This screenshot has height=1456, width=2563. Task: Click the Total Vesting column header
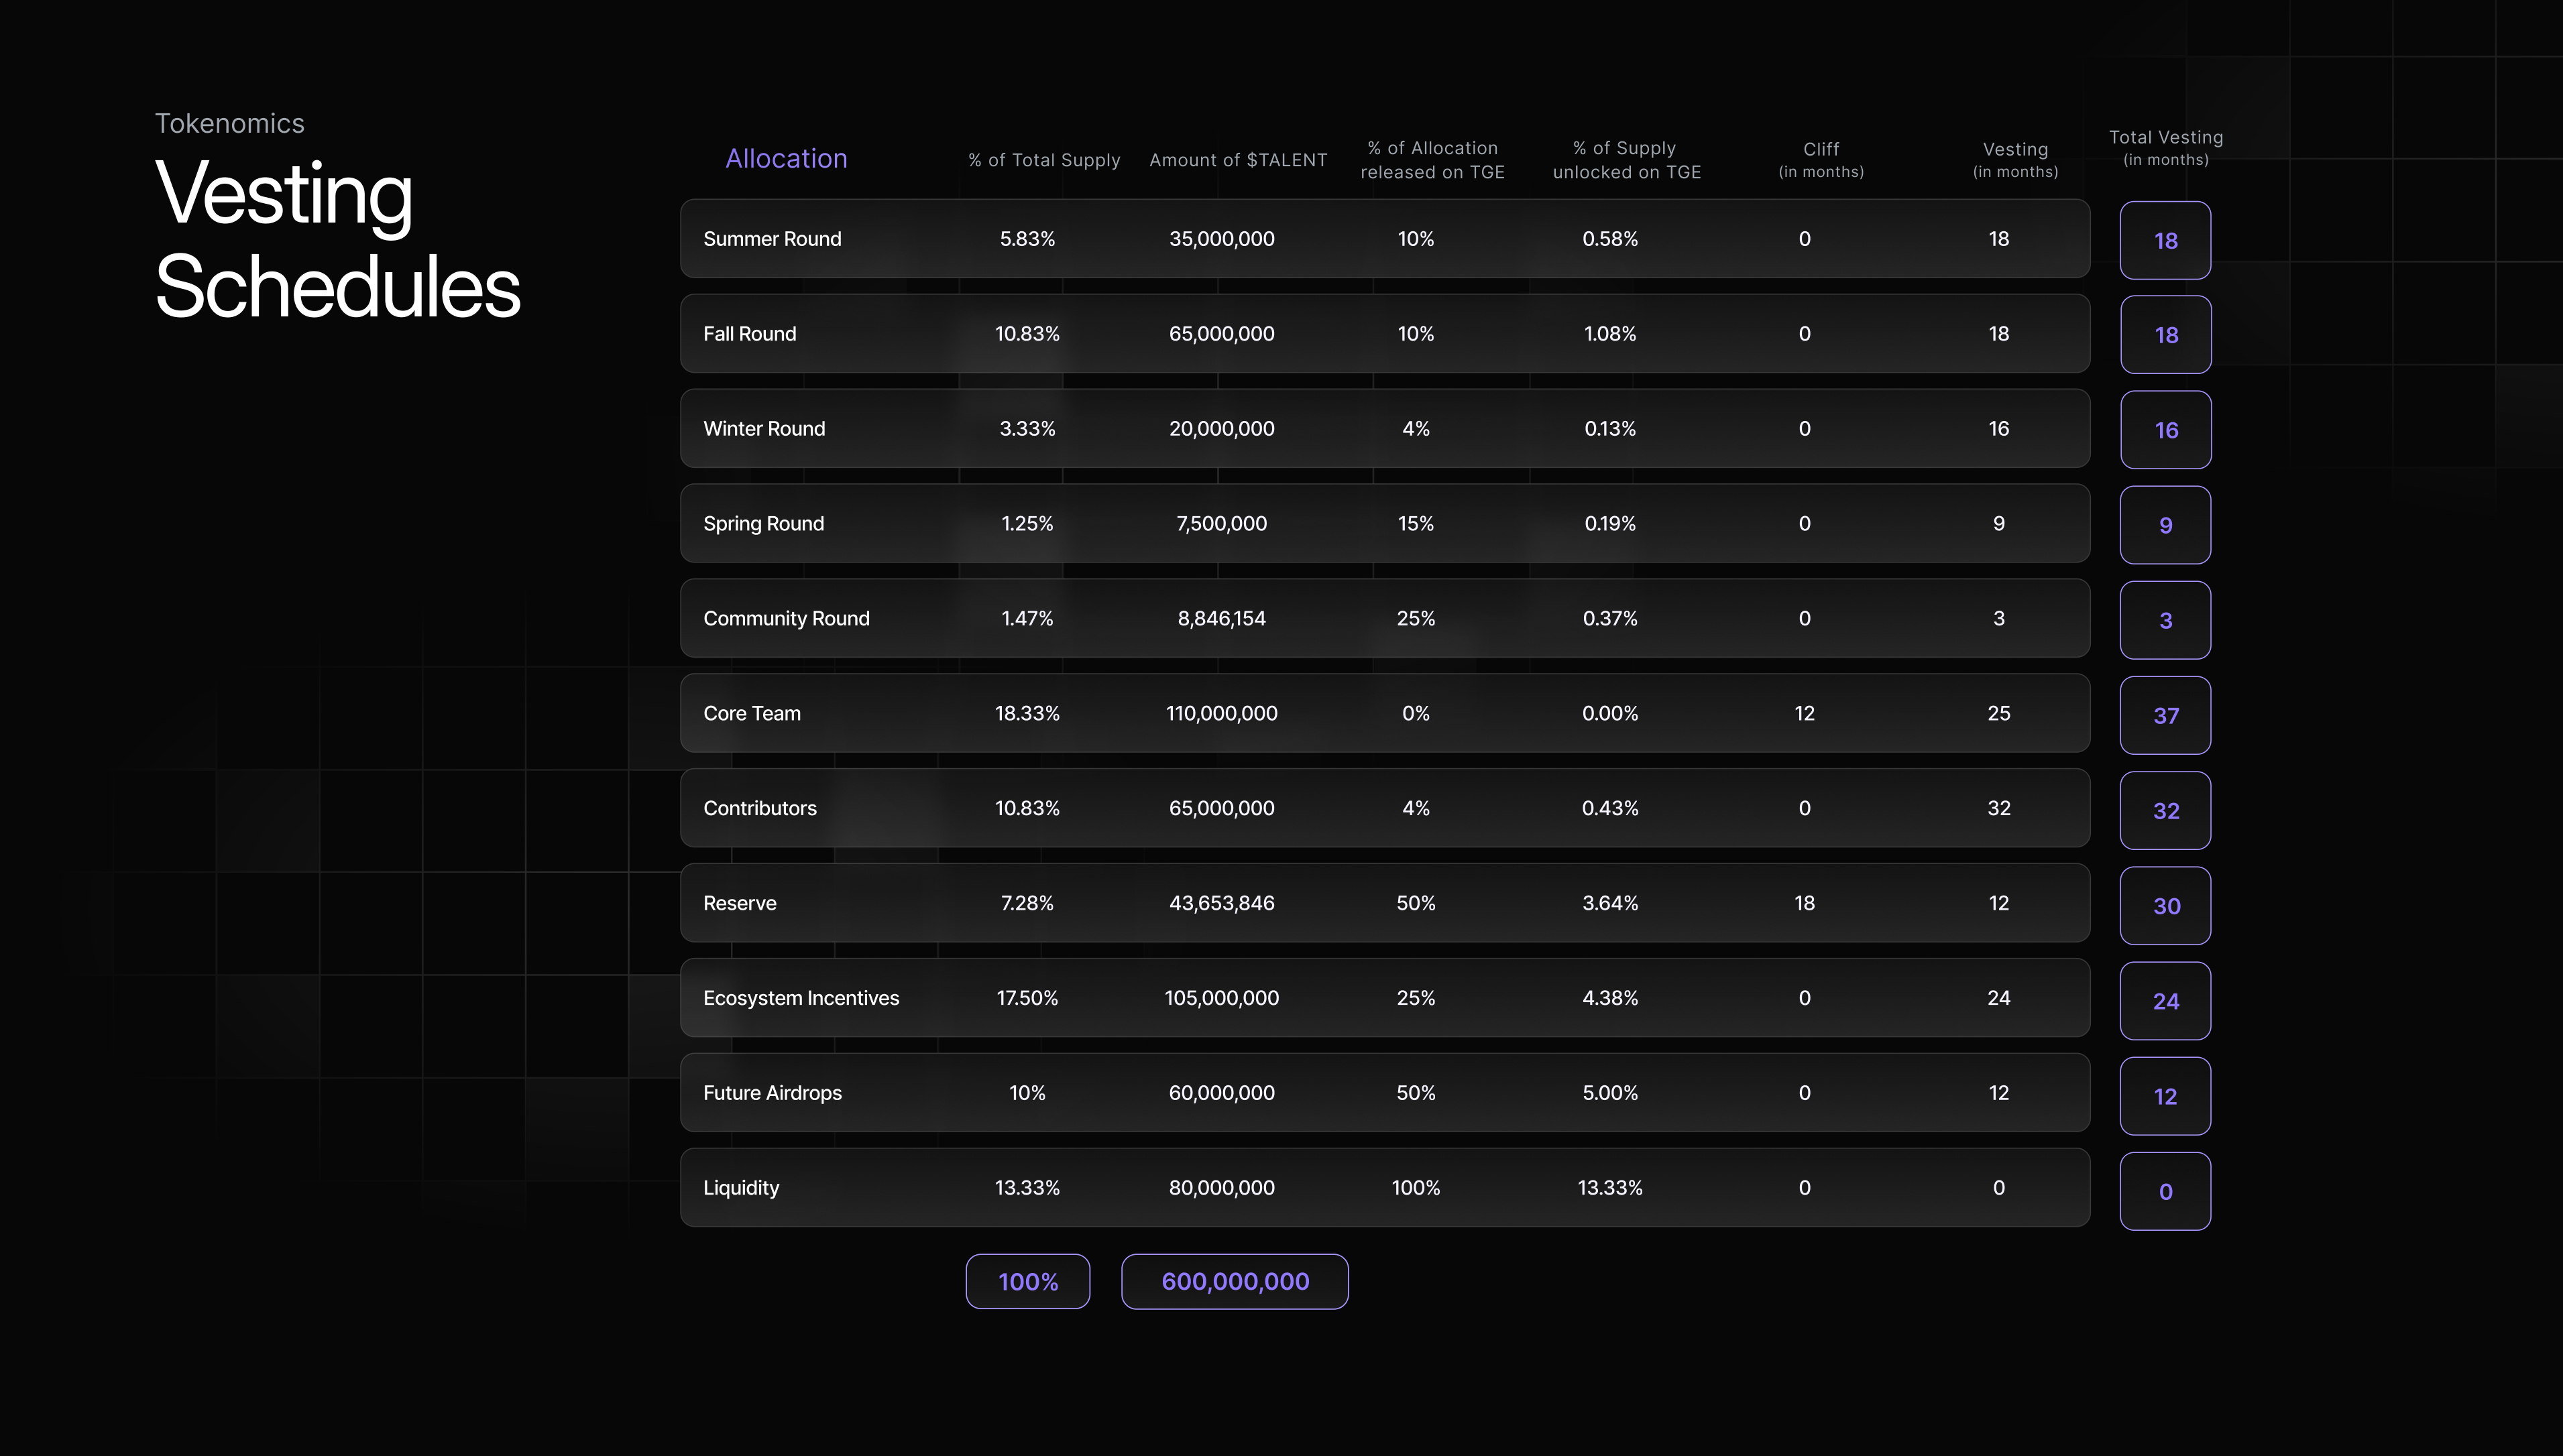tap(2165, 148)
